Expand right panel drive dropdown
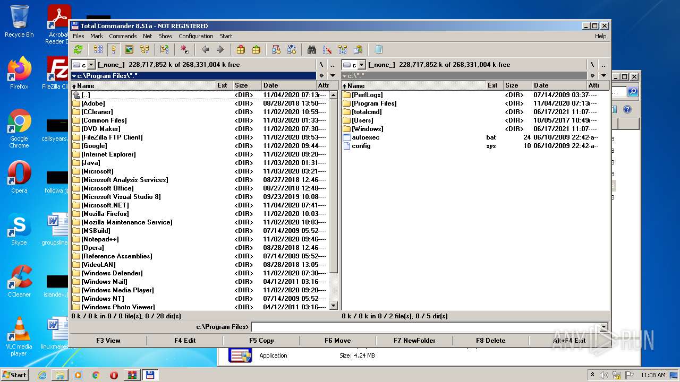 tap(362, 65)
